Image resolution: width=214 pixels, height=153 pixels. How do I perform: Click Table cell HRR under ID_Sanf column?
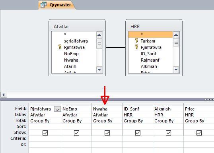pyautogui.click(x=138, y=115)
